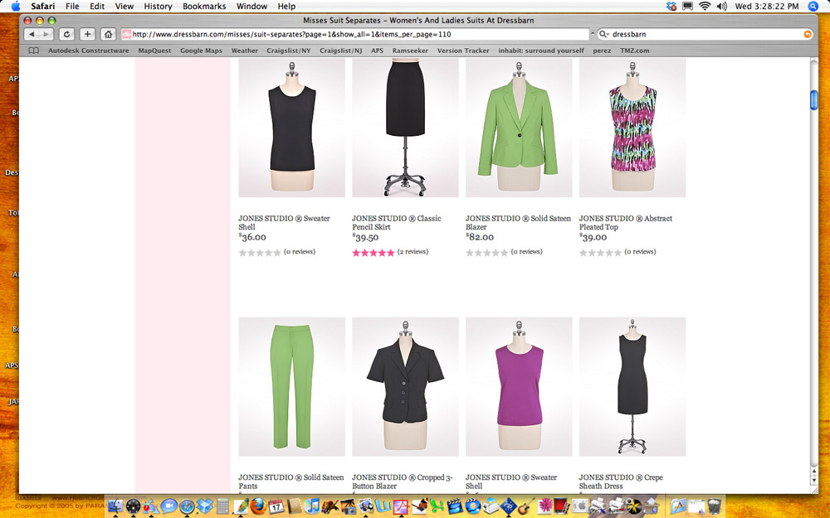Open iMovie clapperboard icon in the Dock
830x518 pixels.
[454, 506]
